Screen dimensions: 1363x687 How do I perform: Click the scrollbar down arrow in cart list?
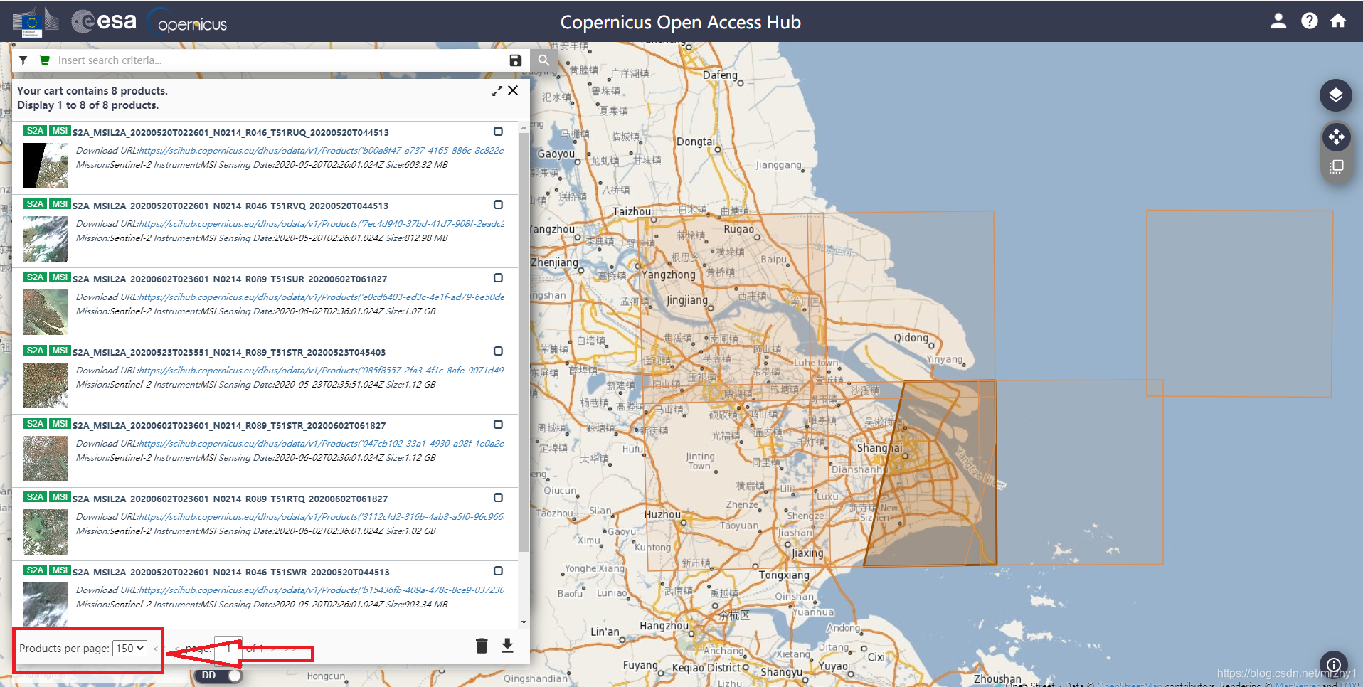point(524,622)
